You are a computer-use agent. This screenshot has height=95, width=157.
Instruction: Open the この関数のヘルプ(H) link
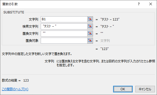coord(15,89)
